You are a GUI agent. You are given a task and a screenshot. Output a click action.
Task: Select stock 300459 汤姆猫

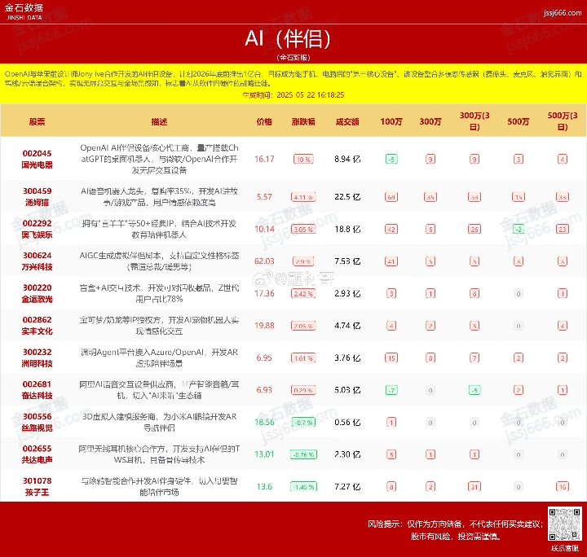37,196
